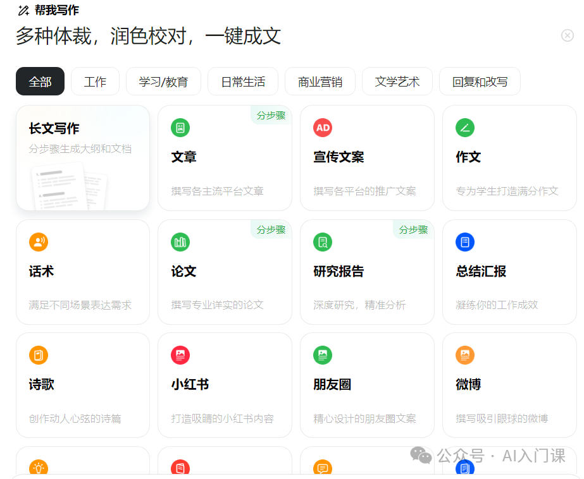Switch to the 日常生活 tab
The width and height of the screenshot is (584, 479).
coord(243,82)
